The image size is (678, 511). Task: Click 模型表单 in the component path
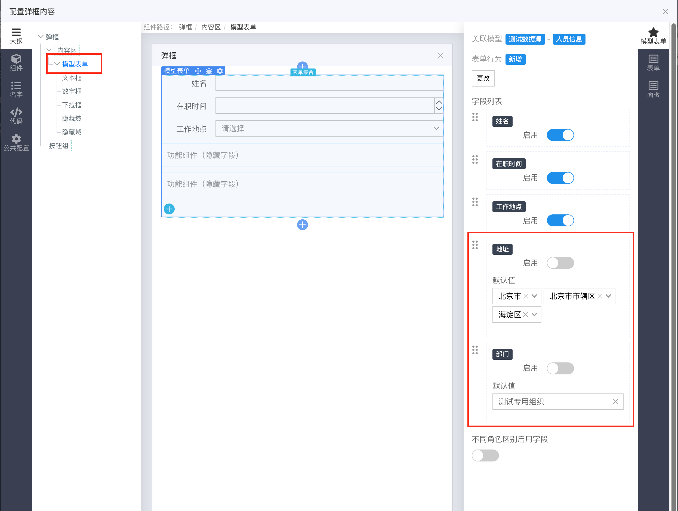243,27
